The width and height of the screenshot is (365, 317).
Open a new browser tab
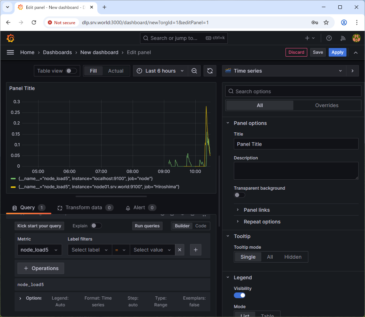[x=104, y=7]
